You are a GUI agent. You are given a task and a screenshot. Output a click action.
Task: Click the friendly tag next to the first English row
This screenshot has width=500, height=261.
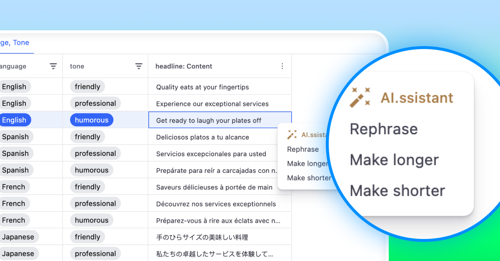87,86
